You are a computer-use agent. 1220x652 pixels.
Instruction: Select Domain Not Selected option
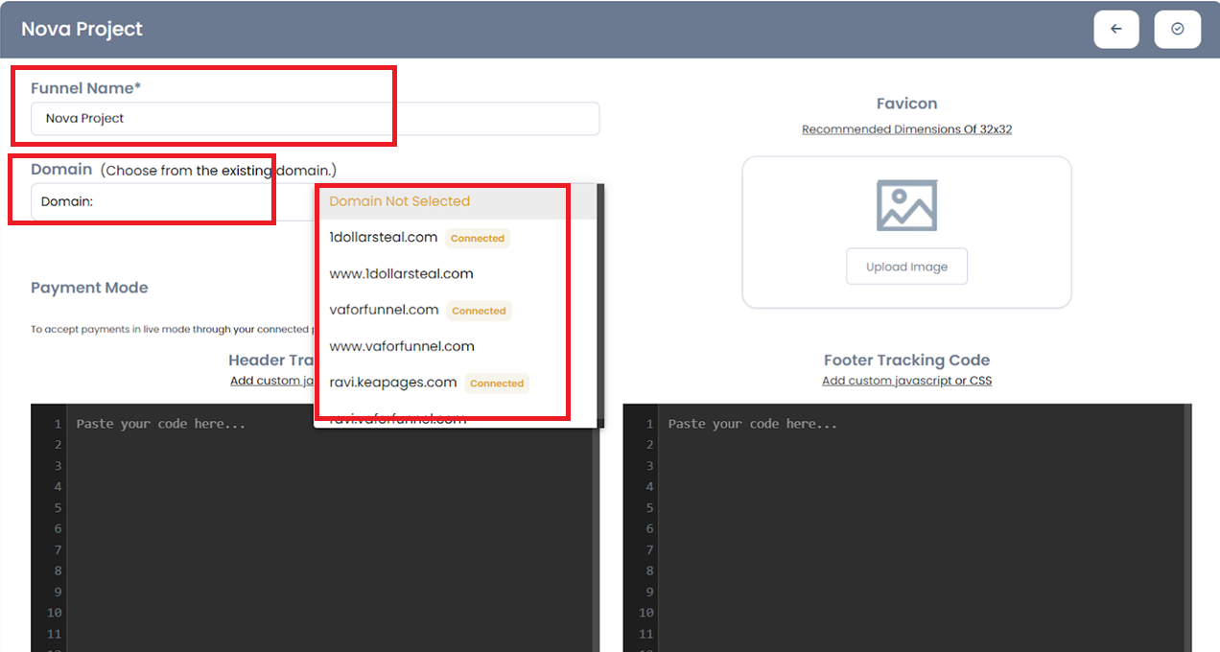click(399, 201)
